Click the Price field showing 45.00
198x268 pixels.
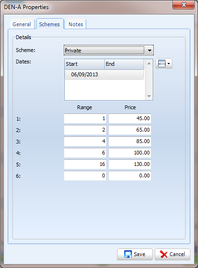pyautogui.click(x=130, y=118)
